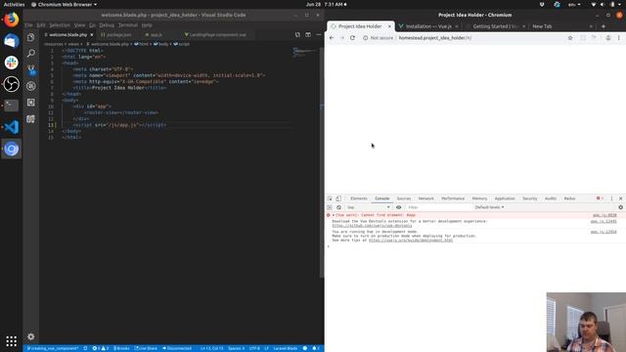Image resolution: width=626 pixels, height=352 pixels.
Task: Bookmark this page with the star
Action: pyautogui.click(x=570, y=38)
